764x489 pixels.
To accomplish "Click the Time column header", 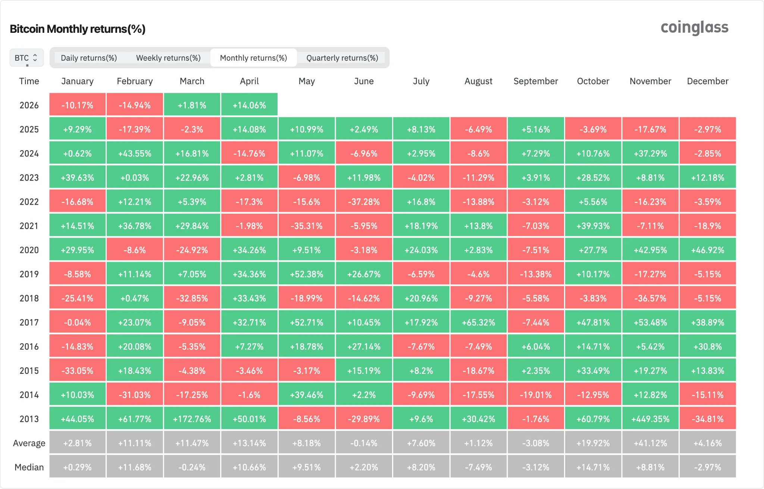I will [29, 81].
